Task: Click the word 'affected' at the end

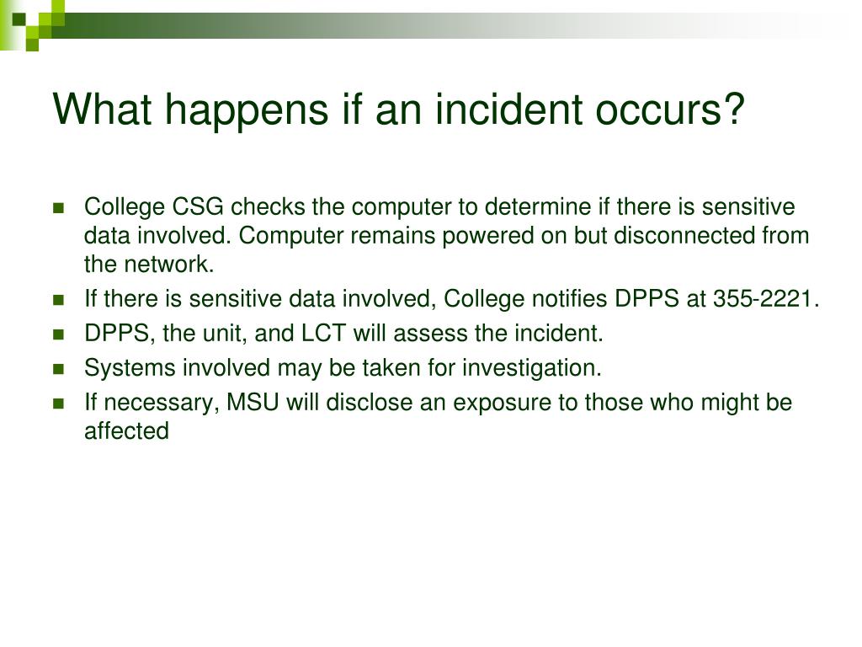Action: click(126, 430)
